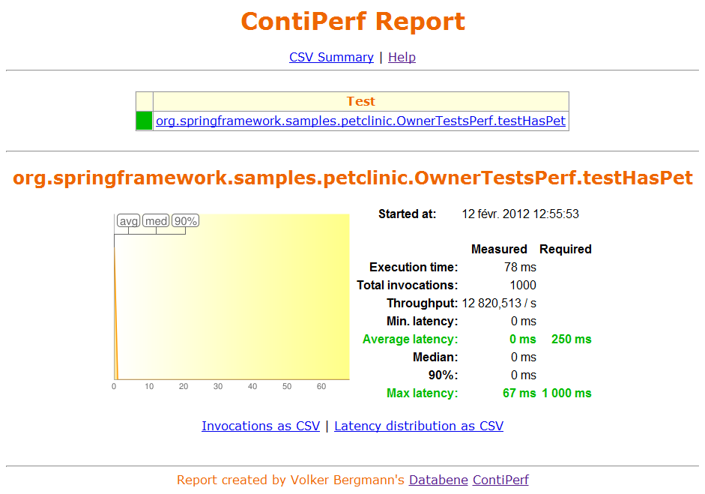The height and width of the screenshot is (494, 705).
Task: Open Latency distribution as CSV link
Action: 419,426
